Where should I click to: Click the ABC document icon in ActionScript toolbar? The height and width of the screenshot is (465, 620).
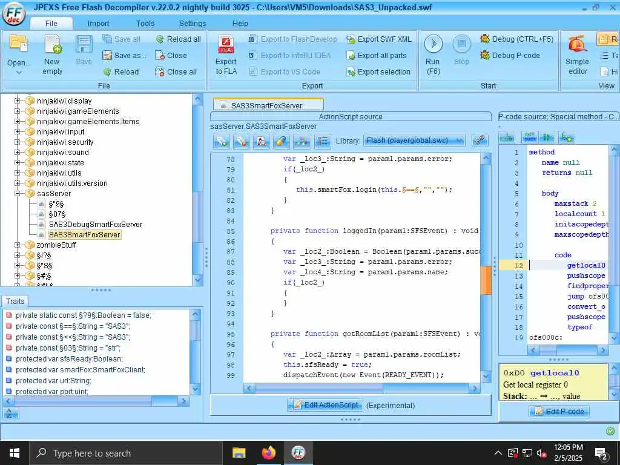(x=262, y=140)
